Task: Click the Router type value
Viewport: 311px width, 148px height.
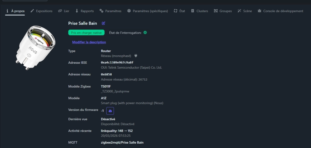Action: [106, 51]
